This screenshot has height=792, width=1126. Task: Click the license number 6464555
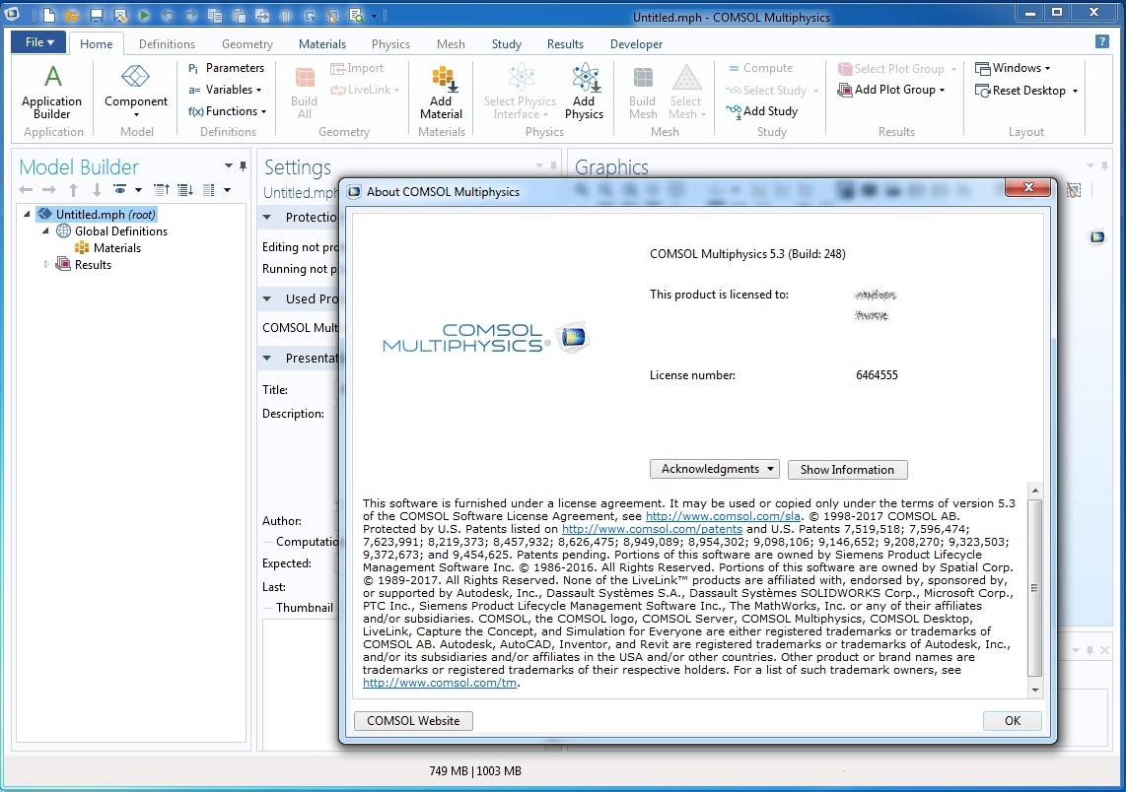(877, 375)
